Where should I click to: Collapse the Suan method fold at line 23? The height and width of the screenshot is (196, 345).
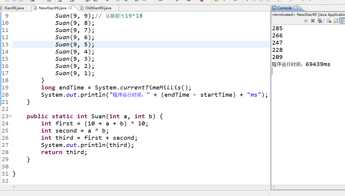pos(10,116)
